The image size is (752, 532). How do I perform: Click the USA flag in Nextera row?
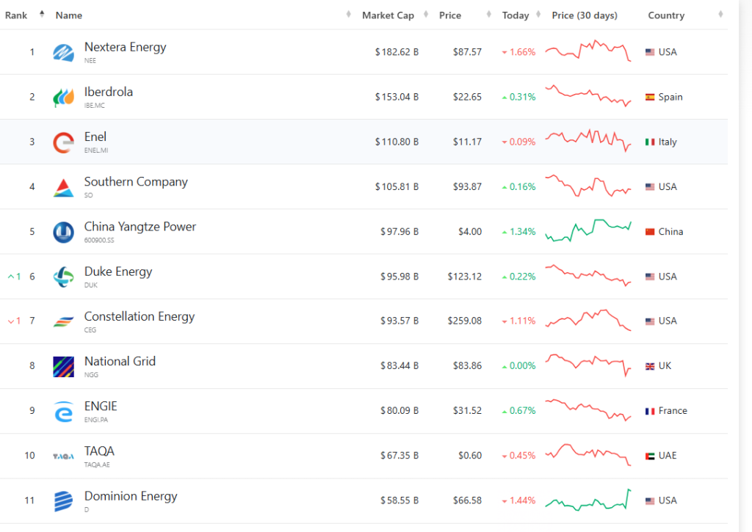coord(650,52)
